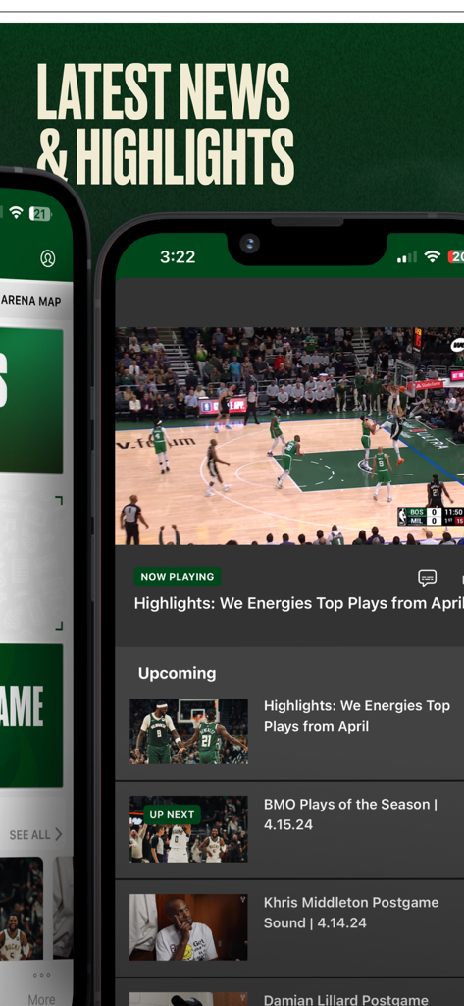Play the main highlights video
The image size is (464, 1006).
tap(289, 435)
